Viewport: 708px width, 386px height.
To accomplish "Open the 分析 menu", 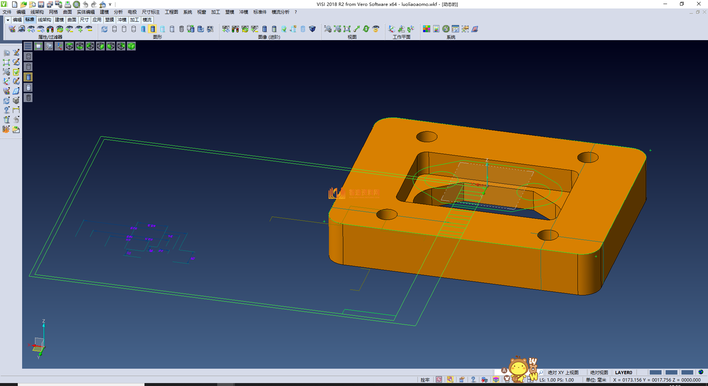I will [x=118, y=12].
